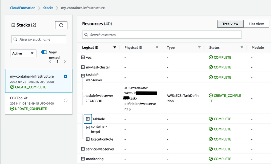Image resolution: width=271 pixels, height=164 pixels.
Task: Select the my-container-infrastructure stack radio button
Action: pyautogui.click(x=65, y=76)
